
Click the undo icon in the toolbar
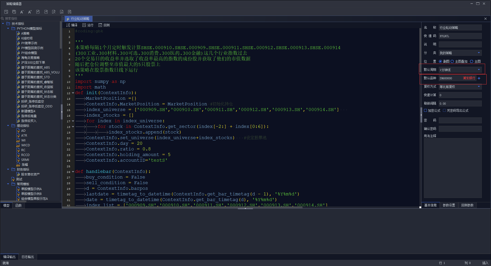pyautogui.click(x=38, y=12)
